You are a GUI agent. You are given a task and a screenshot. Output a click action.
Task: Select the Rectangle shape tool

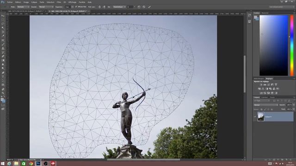coord(3,85)
